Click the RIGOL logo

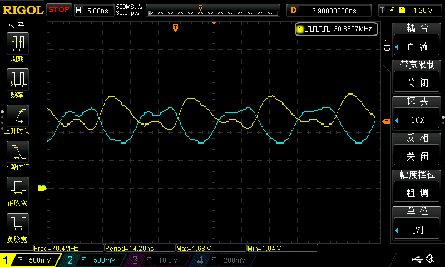click(23, 10)
